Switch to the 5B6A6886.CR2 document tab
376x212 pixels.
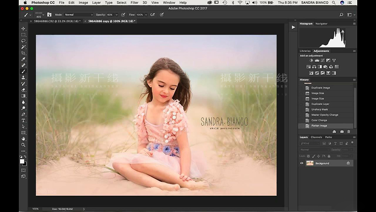tap(57, 21)
